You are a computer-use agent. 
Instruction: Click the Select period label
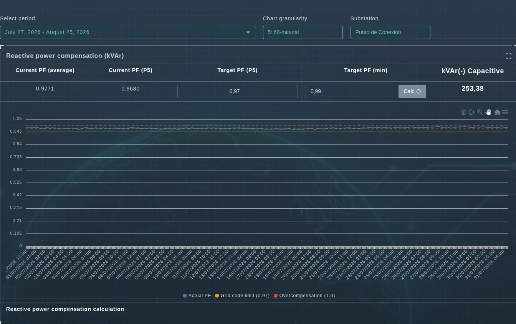[17, 18]
